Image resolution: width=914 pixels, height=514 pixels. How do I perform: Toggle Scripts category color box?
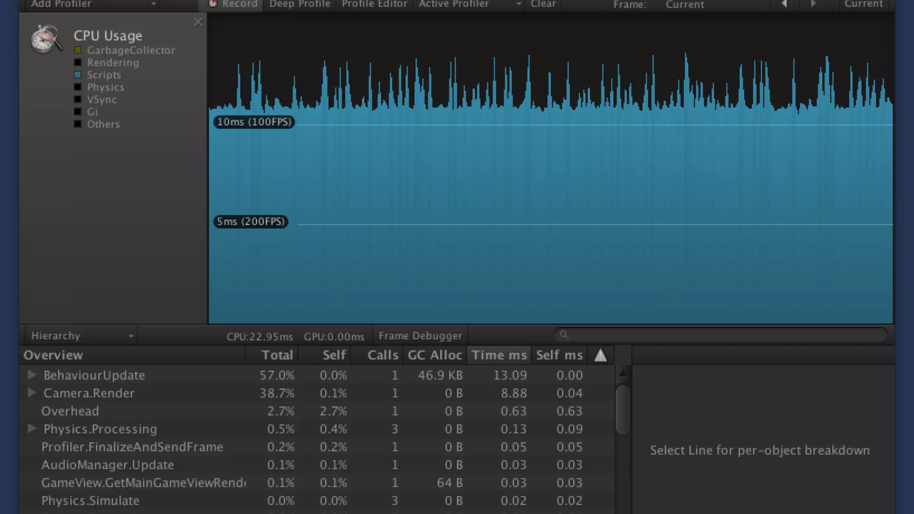point(78,75)
